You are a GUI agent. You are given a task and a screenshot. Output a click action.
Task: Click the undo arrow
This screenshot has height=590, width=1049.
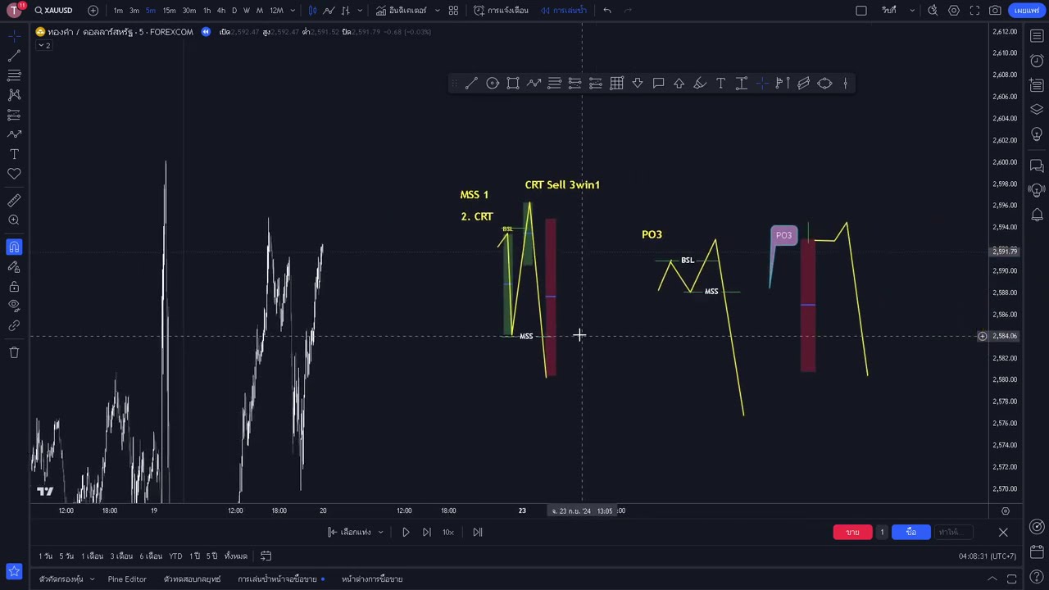click(607, 11)
